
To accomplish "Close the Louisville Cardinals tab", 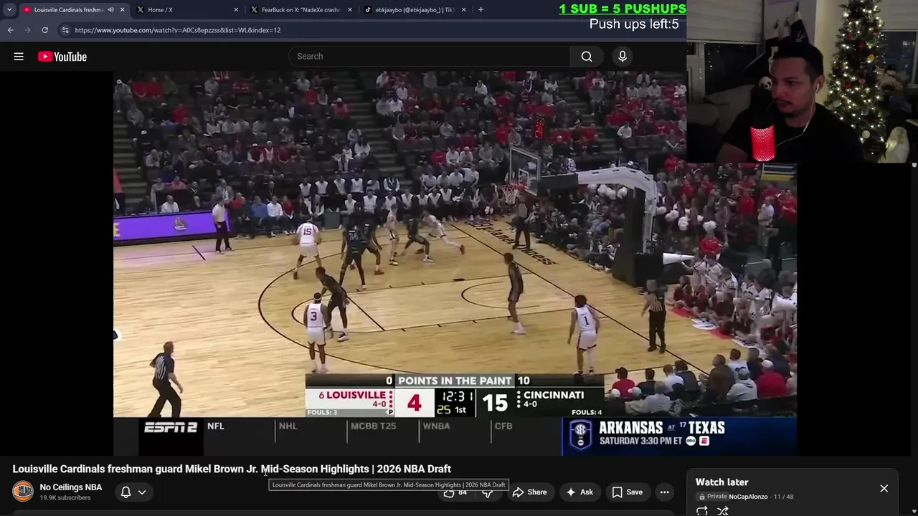I will [x=122, y=10].
